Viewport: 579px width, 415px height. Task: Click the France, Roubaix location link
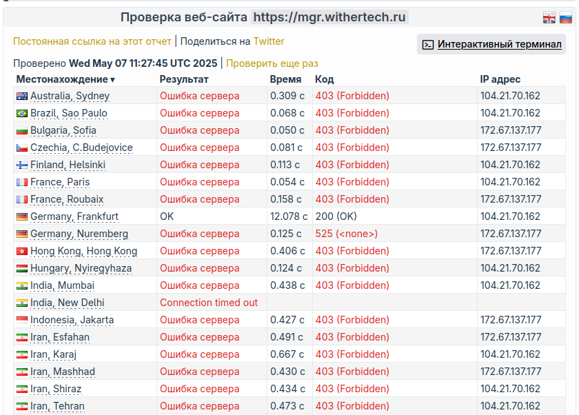click(67, 199)
